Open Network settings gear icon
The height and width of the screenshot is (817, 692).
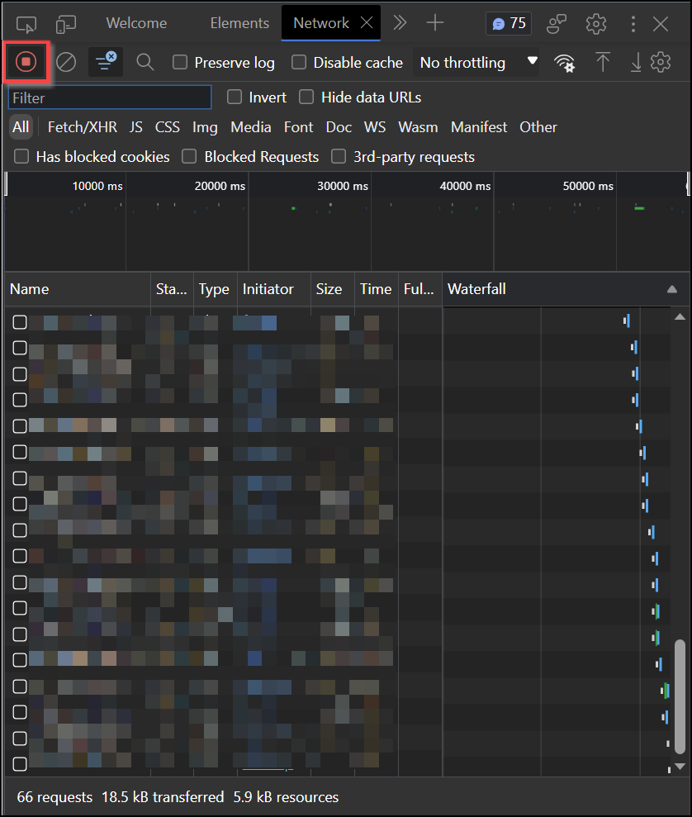tap(661, 62)
